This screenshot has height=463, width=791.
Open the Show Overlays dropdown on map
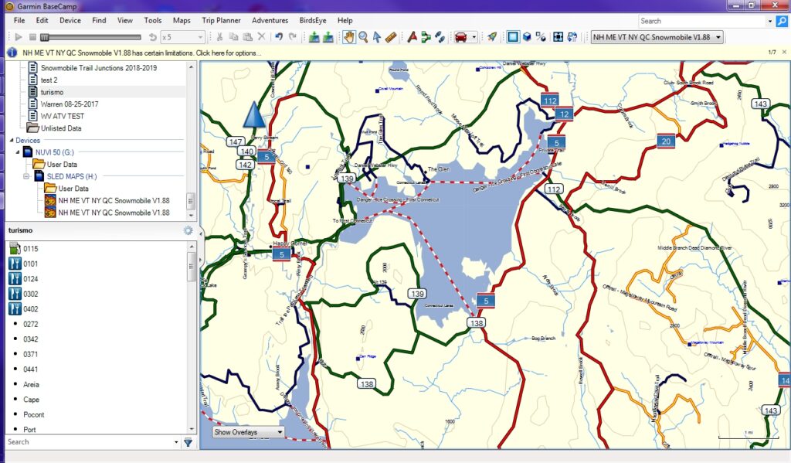pyautogui.click(x=246, y=432)
